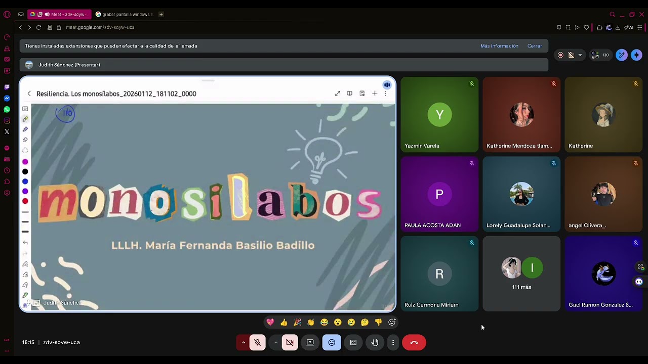The image size is (648, 364).
Task: Click the heart bookmark icon in address bar
Action: [586, 27]
